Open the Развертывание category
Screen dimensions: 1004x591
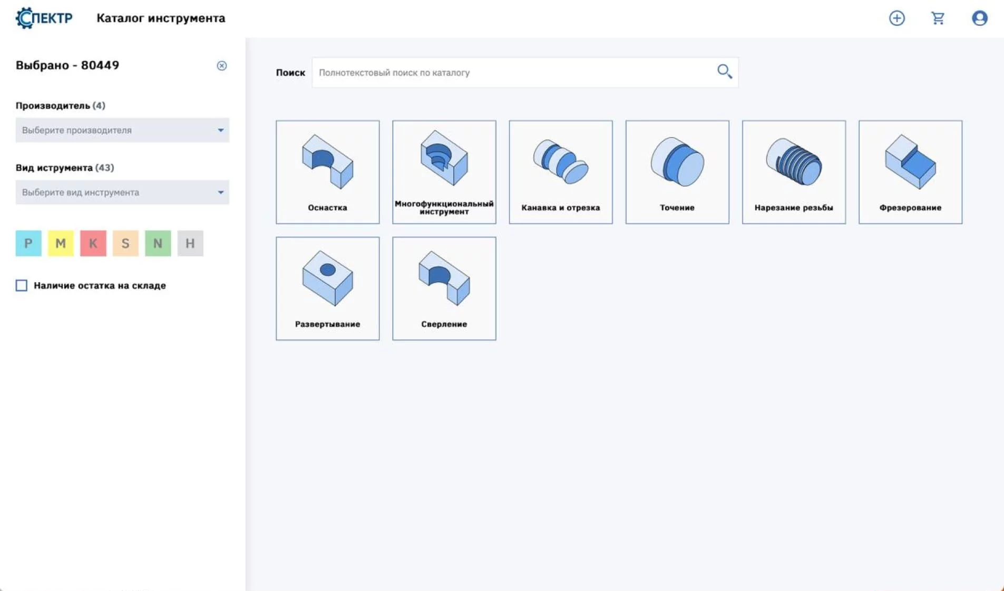tap(328, 289)
